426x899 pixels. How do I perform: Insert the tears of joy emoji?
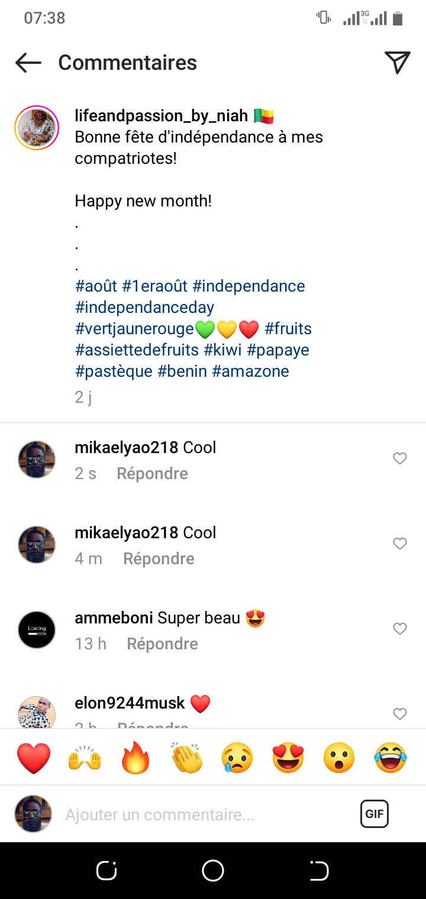[390, 758]
